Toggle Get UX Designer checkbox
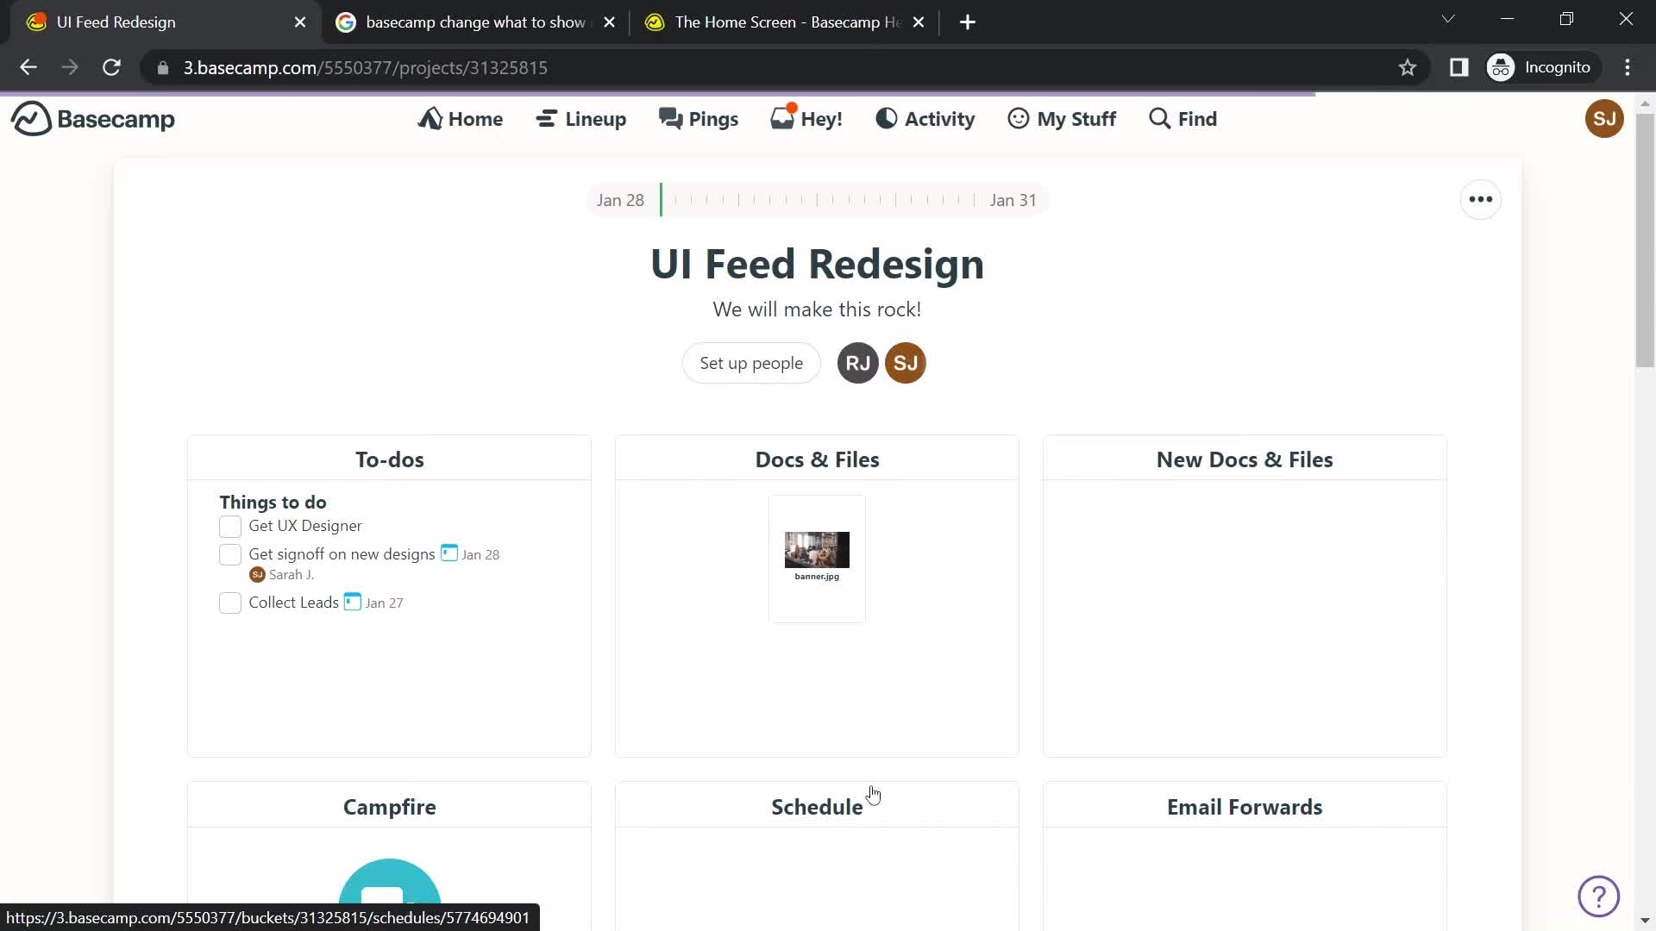The image size is (1656, 931). point(229,525)
